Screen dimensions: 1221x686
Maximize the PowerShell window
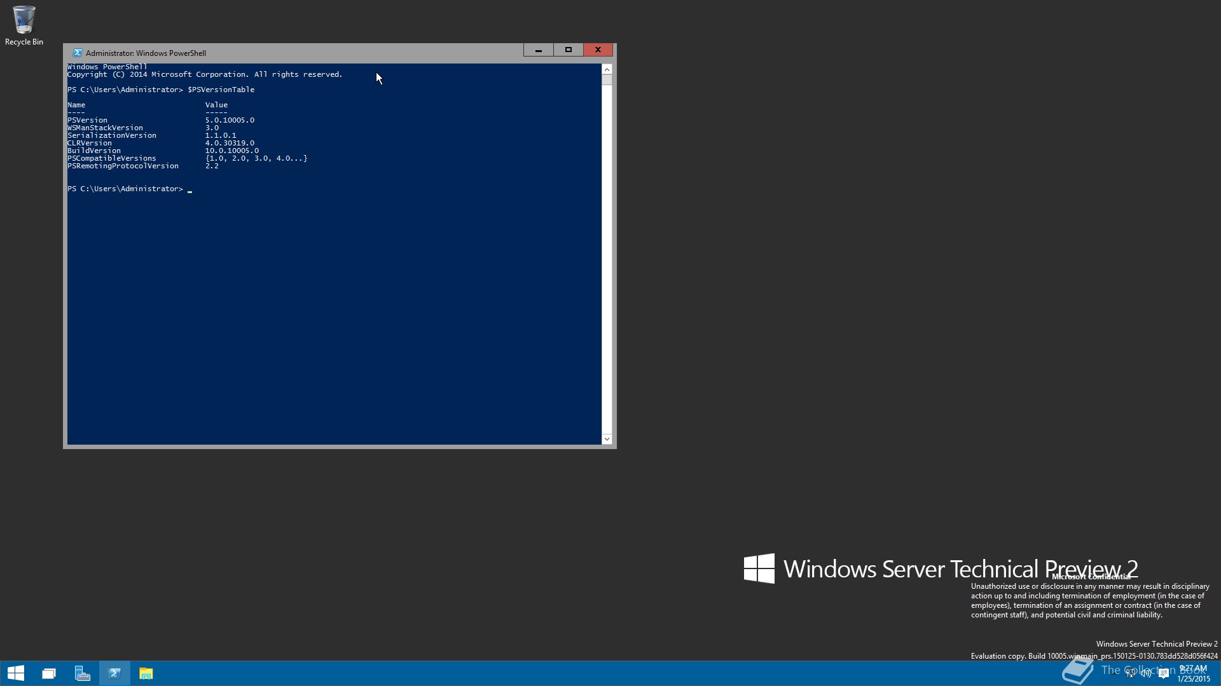tap(569, 50)
